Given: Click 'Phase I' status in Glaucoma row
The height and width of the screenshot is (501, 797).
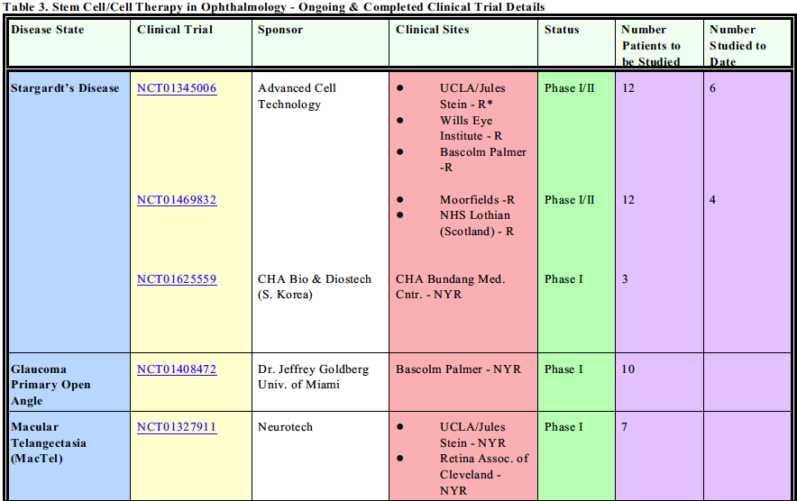Looking at the screenshot, I should [563, 369].
